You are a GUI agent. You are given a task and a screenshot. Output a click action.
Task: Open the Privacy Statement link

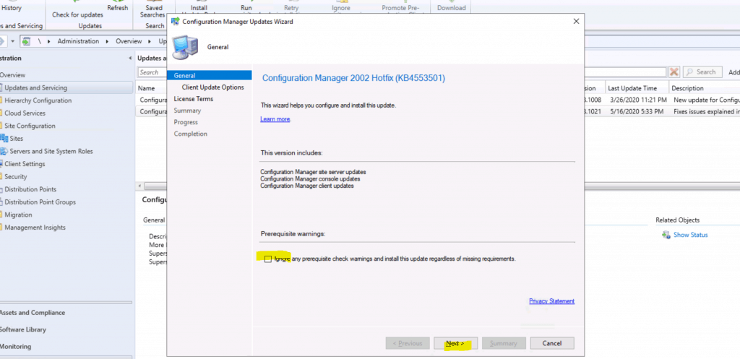pos(551,301)
